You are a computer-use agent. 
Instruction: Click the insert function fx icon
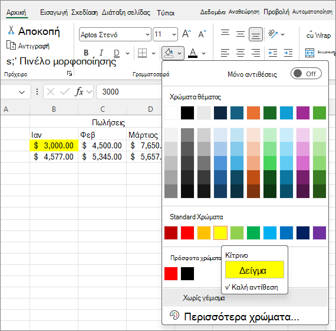point(80,92)
